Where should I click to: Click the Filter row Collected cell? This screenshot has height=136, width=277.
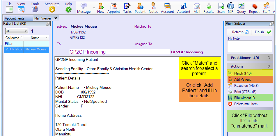[14, 43]
